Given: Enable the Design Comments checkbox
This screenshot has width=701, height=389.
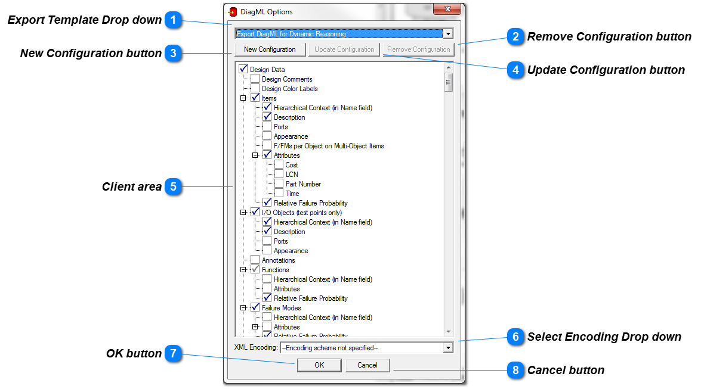Looking at the screenshot, I should click(255, 79).
